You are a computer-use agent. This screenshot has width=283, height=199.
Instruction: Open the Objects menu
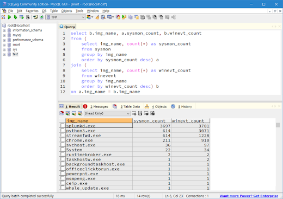coord(66,11)
